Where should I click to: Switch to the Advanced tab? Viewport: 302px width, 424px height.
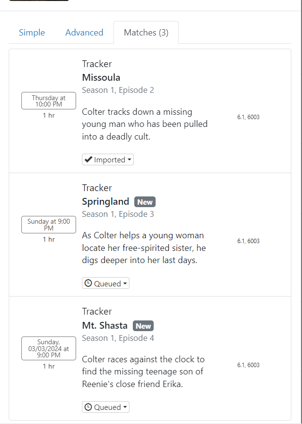coord(84,33)
